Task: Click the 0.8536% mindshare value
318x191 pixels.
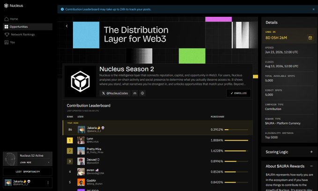Action: [x=216, y=172]
